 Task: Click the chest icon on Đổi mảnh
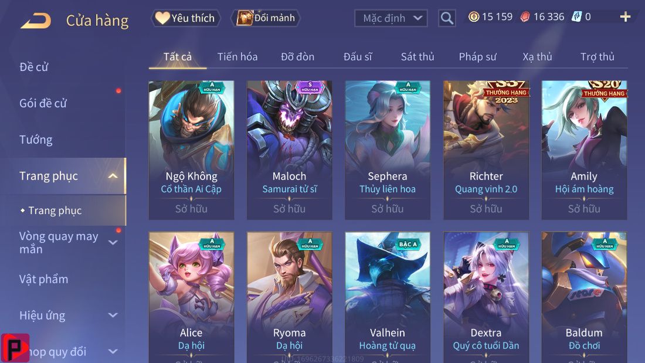coord(245,18)
